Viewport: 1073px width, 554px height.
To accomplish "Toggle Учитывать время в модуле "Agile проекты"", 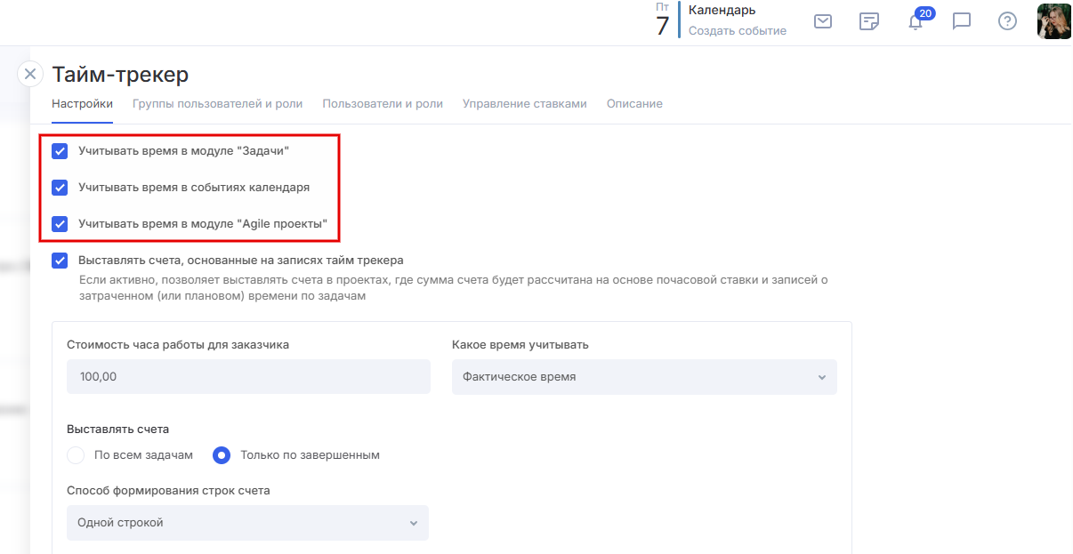I will (60, 224).
